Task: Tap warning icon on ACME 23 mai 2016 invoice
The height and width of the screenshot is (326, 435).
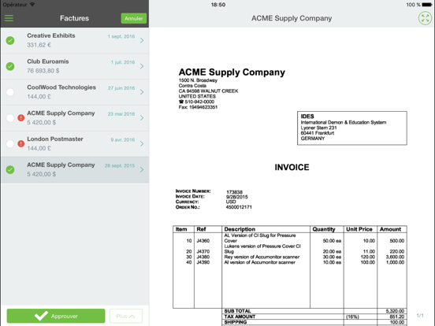Action: click(x=20, y=118)
